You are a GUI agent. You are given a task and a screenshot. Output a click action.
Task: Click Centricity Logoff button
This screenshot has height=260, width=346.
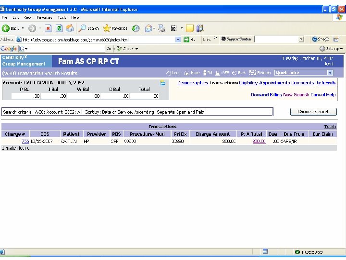pos(173,73)
